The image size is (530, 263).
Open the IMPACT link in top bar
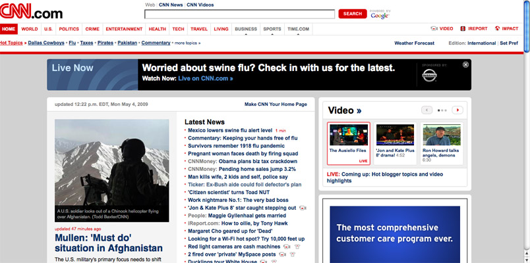point(506,29)
